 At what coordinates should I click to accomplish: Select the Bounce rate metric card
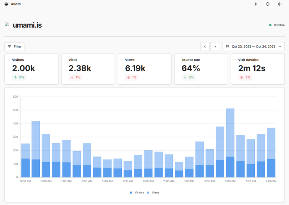coord(201,69)
